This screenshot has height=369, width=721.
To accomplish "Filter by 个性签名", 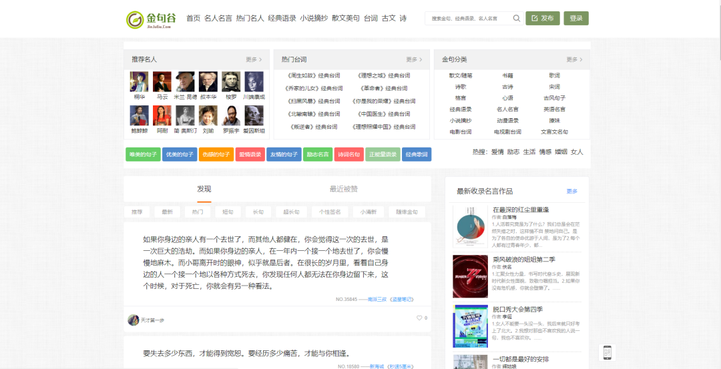I will point(330,212).
